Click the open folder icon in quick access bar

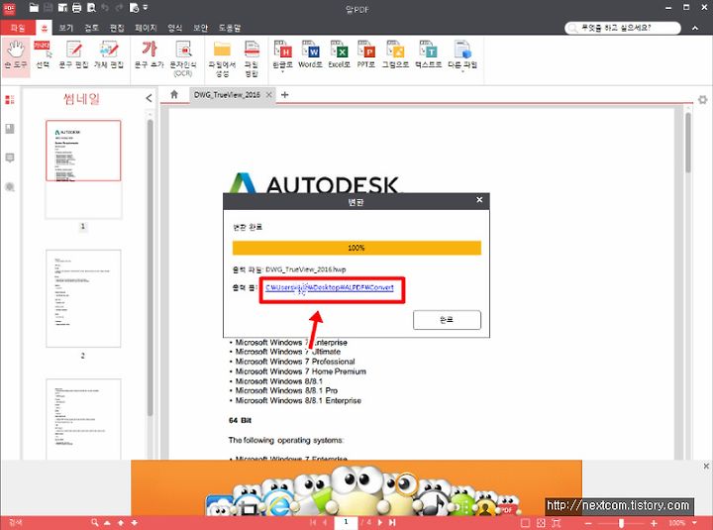34,8
